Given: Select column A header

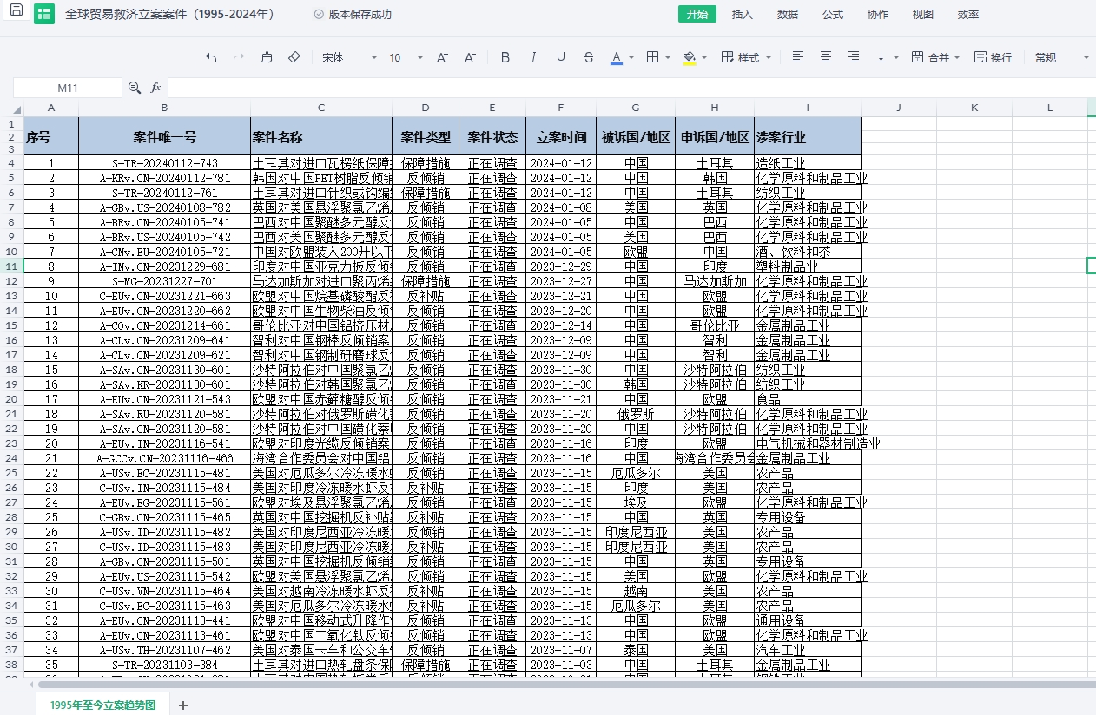Looking at the screenshot, I should click(x=51, y=108).
